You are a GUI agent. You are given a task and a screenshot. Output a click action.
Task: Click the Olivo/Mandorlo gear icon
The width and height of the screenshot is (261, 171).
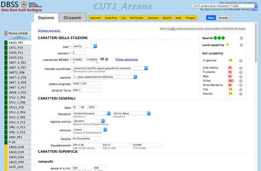[x=241, y=85]
